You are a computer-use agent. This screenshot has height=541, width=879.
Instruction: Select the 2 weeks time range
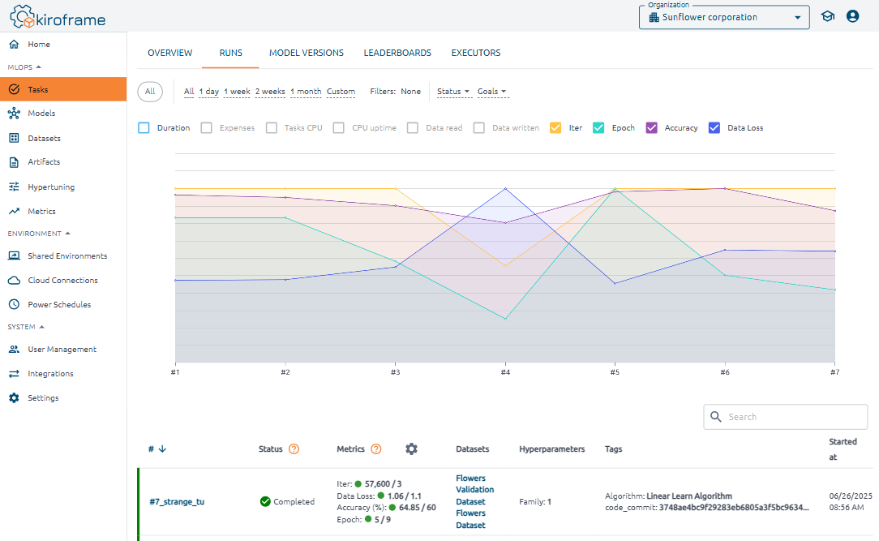[x=270, y=92]
